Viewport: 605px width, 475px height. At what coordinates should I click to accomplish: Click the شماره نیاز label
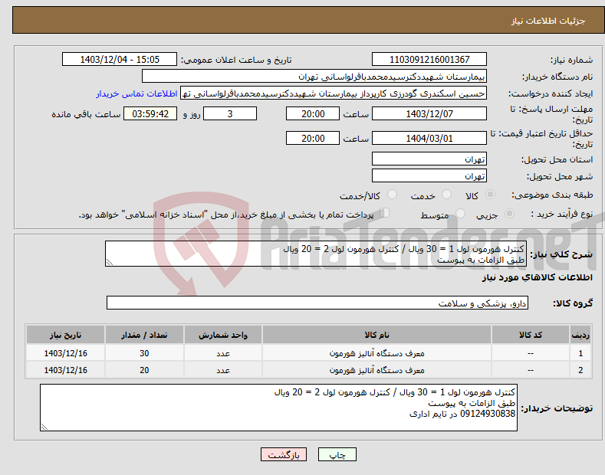pos(571,61)
